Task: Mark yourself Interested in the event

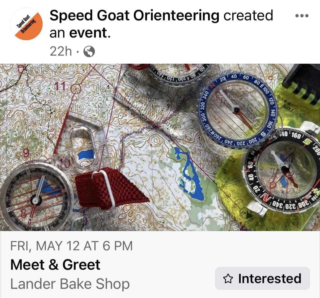Action: click(263, 278)
